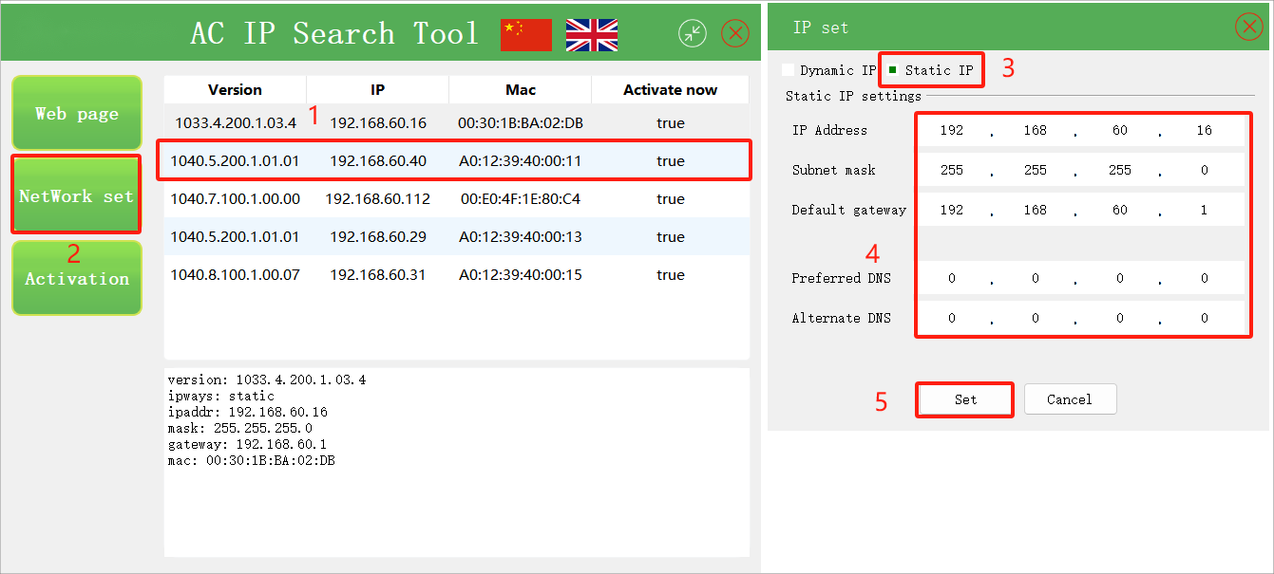The image size is (1274, 574).
Task: Click the last octet of Alternate DNS
Action: pyautogui.click(x=1205, y=318)
